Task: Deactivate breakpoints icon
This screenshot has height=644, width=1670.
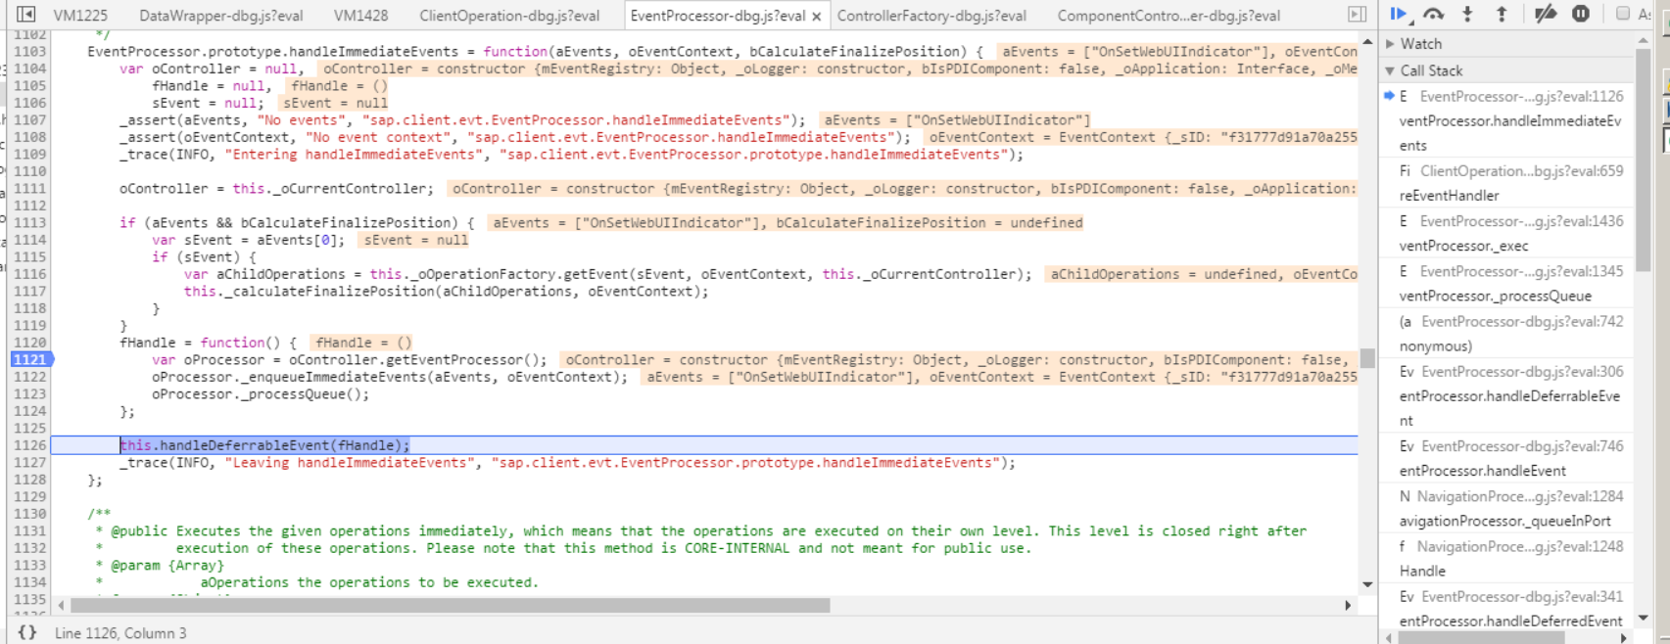Action: pos(1546,14)
